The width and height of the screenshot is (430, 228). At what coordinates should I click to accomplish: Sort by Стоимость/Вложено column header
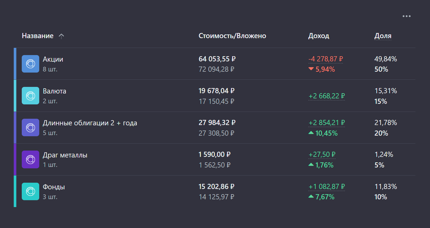[x=232, y=36]
